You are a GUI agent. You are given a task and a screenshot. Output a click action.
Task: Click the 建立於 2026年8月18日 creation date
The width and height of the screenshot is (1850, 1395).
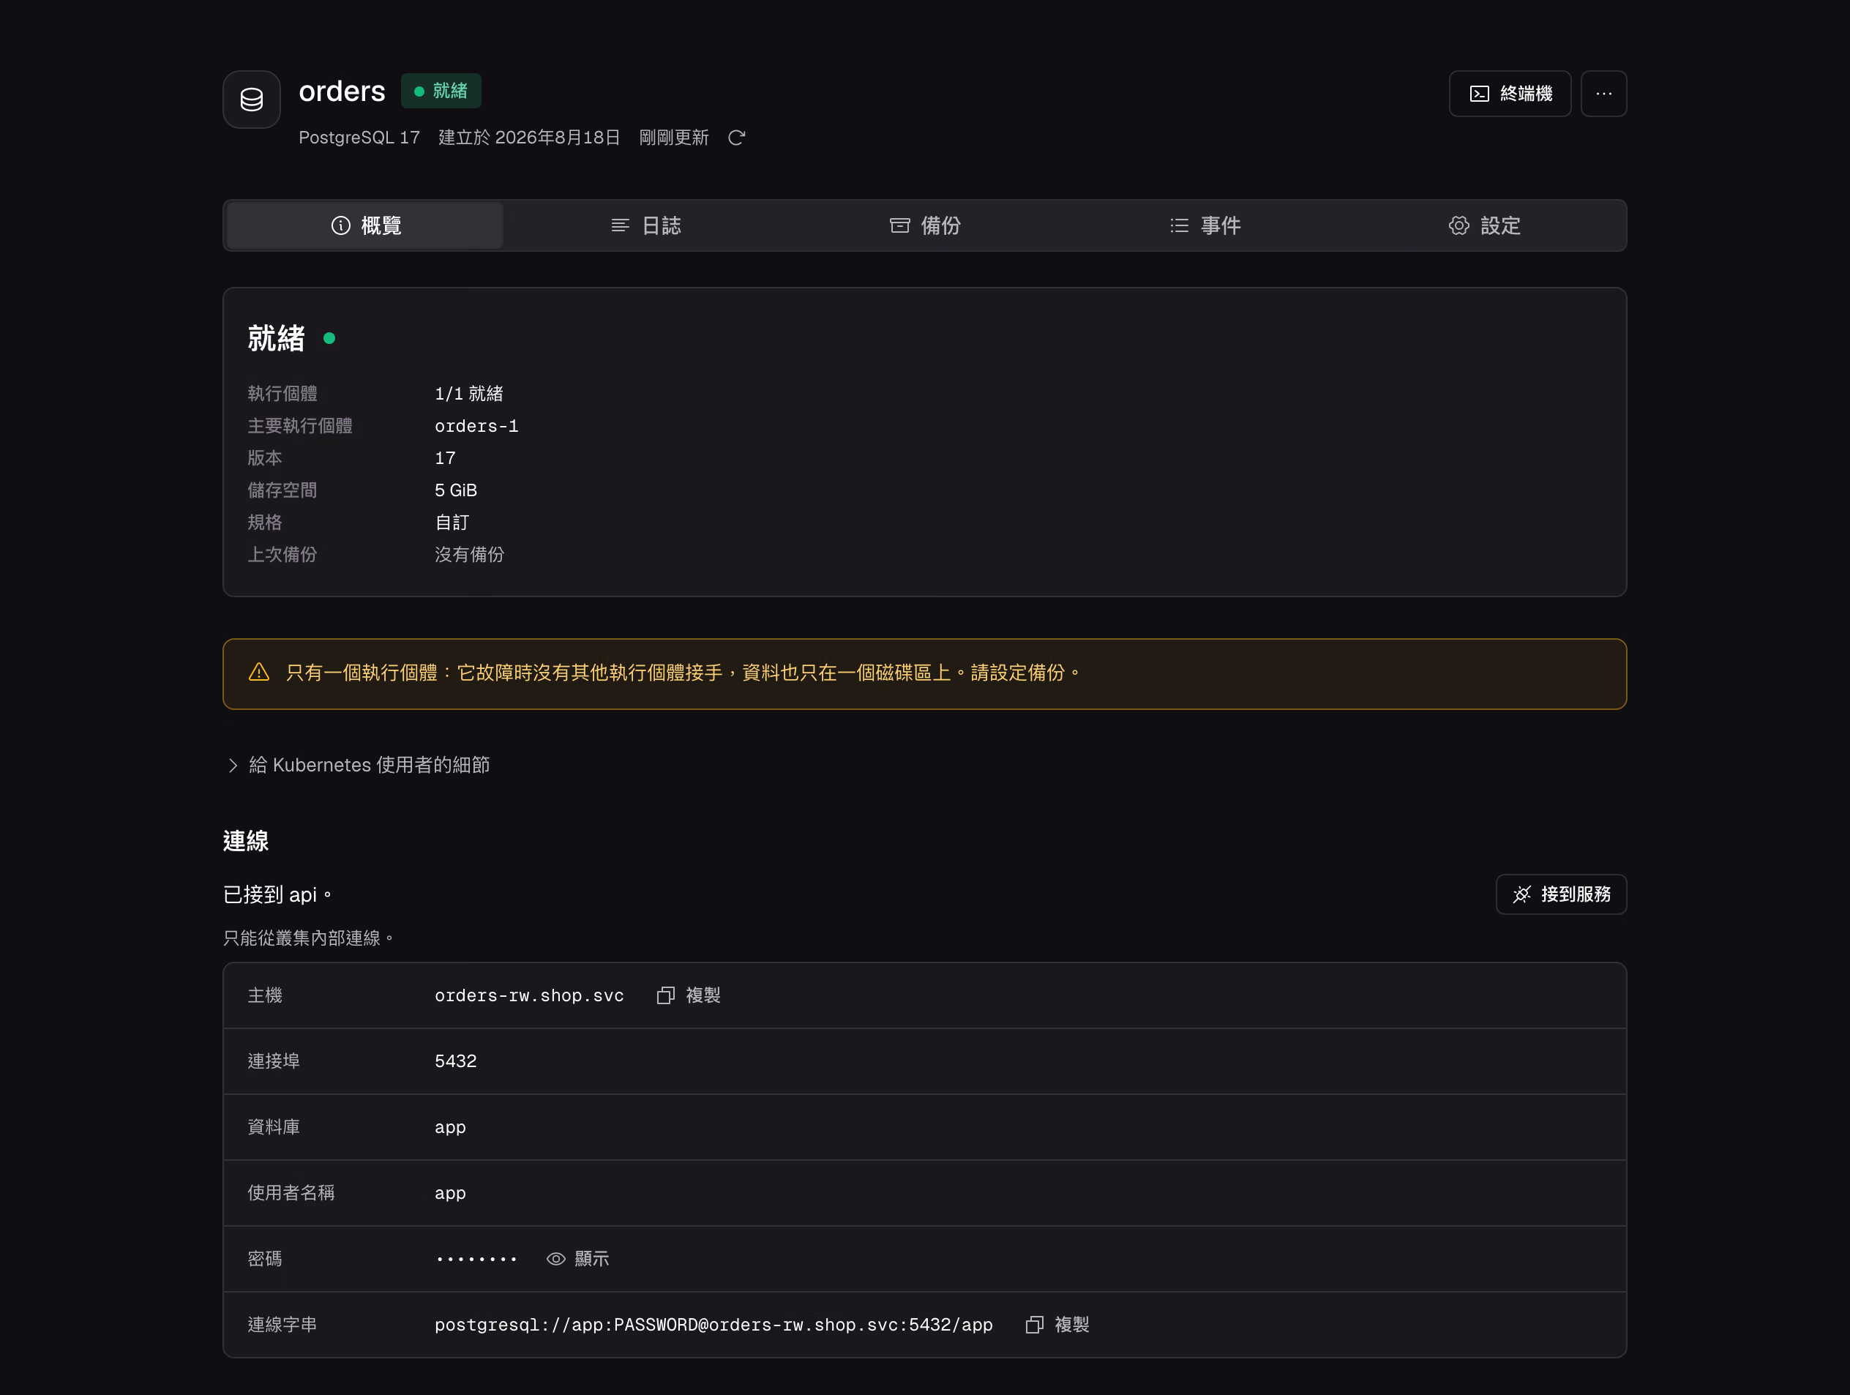tap(529, 138)
